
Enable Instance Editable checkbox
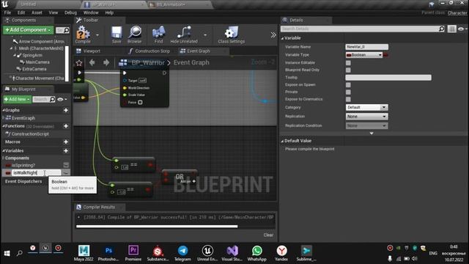348,63
